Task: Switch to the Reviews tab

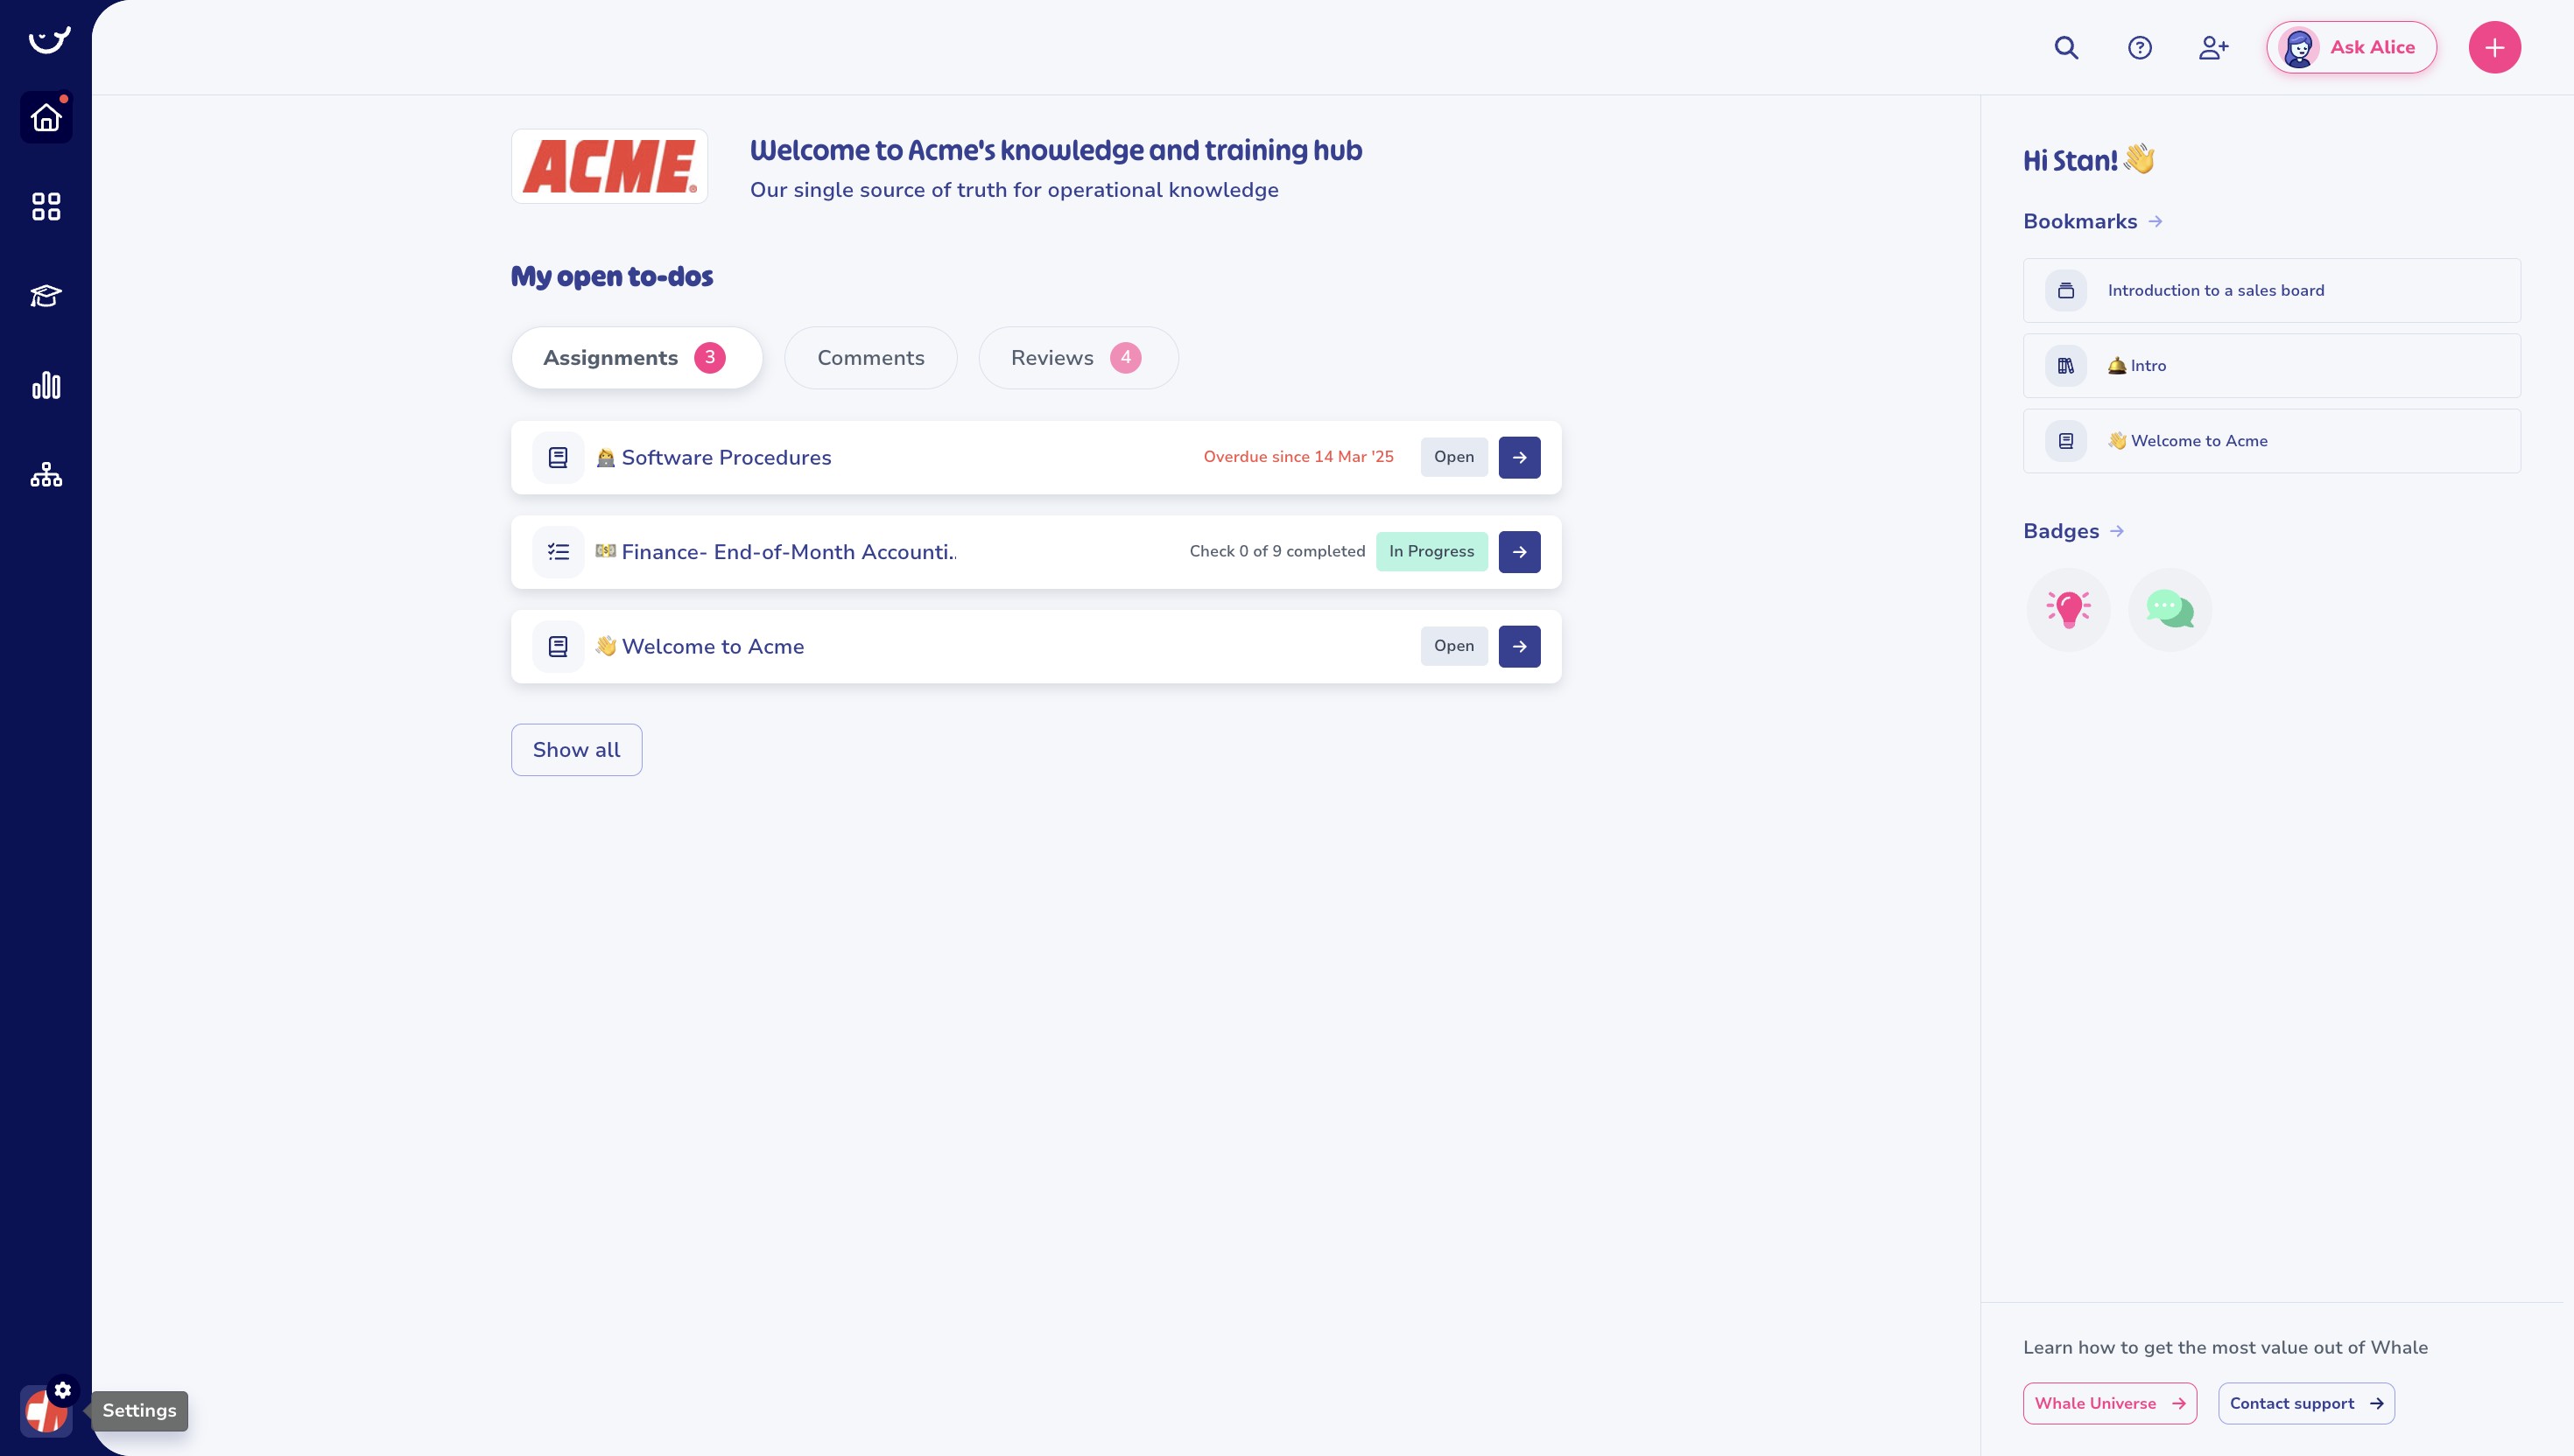Action: pos(1078,358)
